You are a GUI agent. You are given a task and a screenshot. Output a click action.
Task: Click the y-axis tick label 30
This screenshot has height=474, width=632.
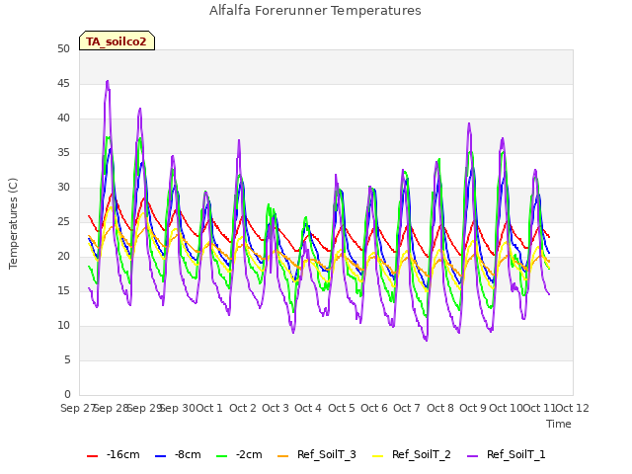click(x=63, y=188)
